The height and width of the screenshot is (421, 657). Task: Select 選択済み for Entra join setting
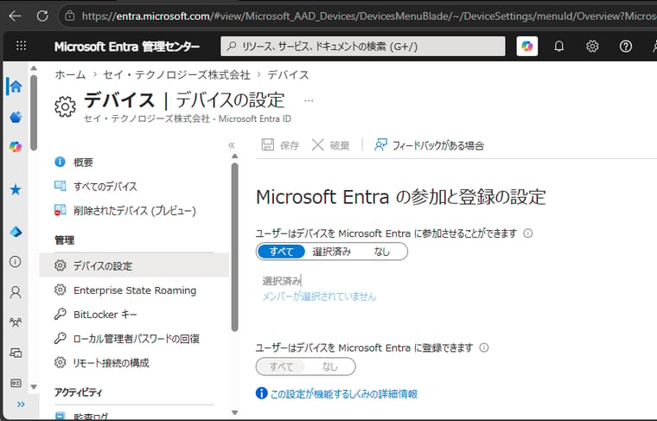[331, 252]
